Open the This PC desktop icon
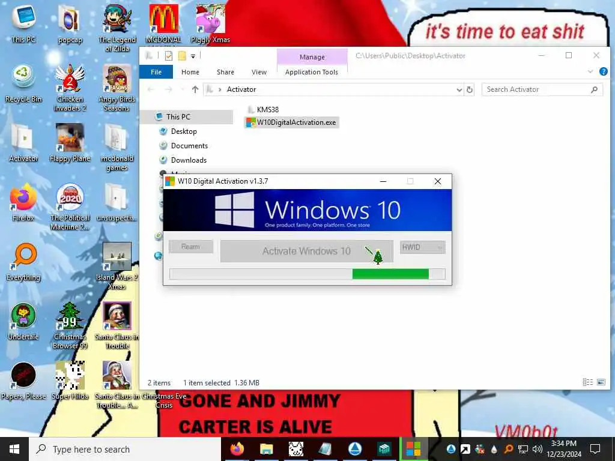 (23, 23)
